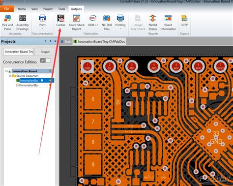The width and height of the screenshot is (233, 186).
Task: Generate Pick and Place file
Action: click(x=7, y=23)
